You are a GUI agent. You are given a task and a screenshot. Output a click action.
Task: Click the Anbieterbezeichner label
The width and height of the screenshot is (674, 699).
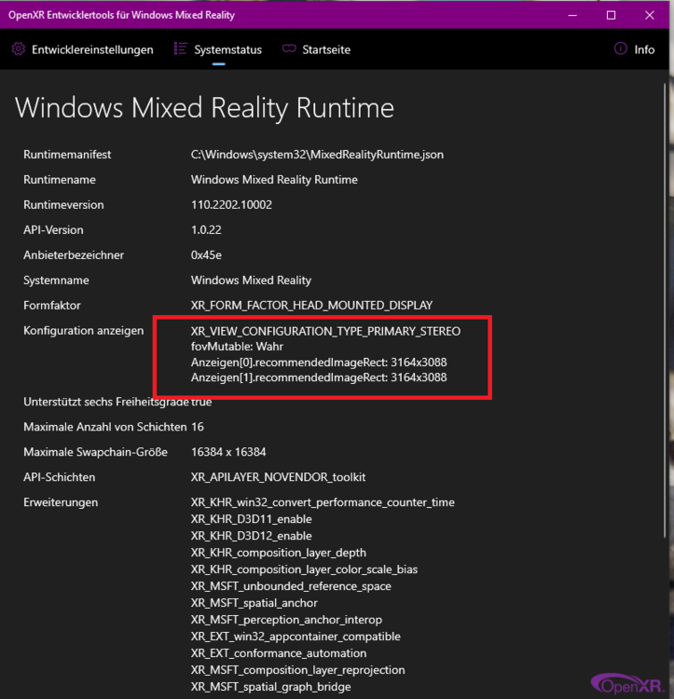pyautogui.click(x=74, y=255)
